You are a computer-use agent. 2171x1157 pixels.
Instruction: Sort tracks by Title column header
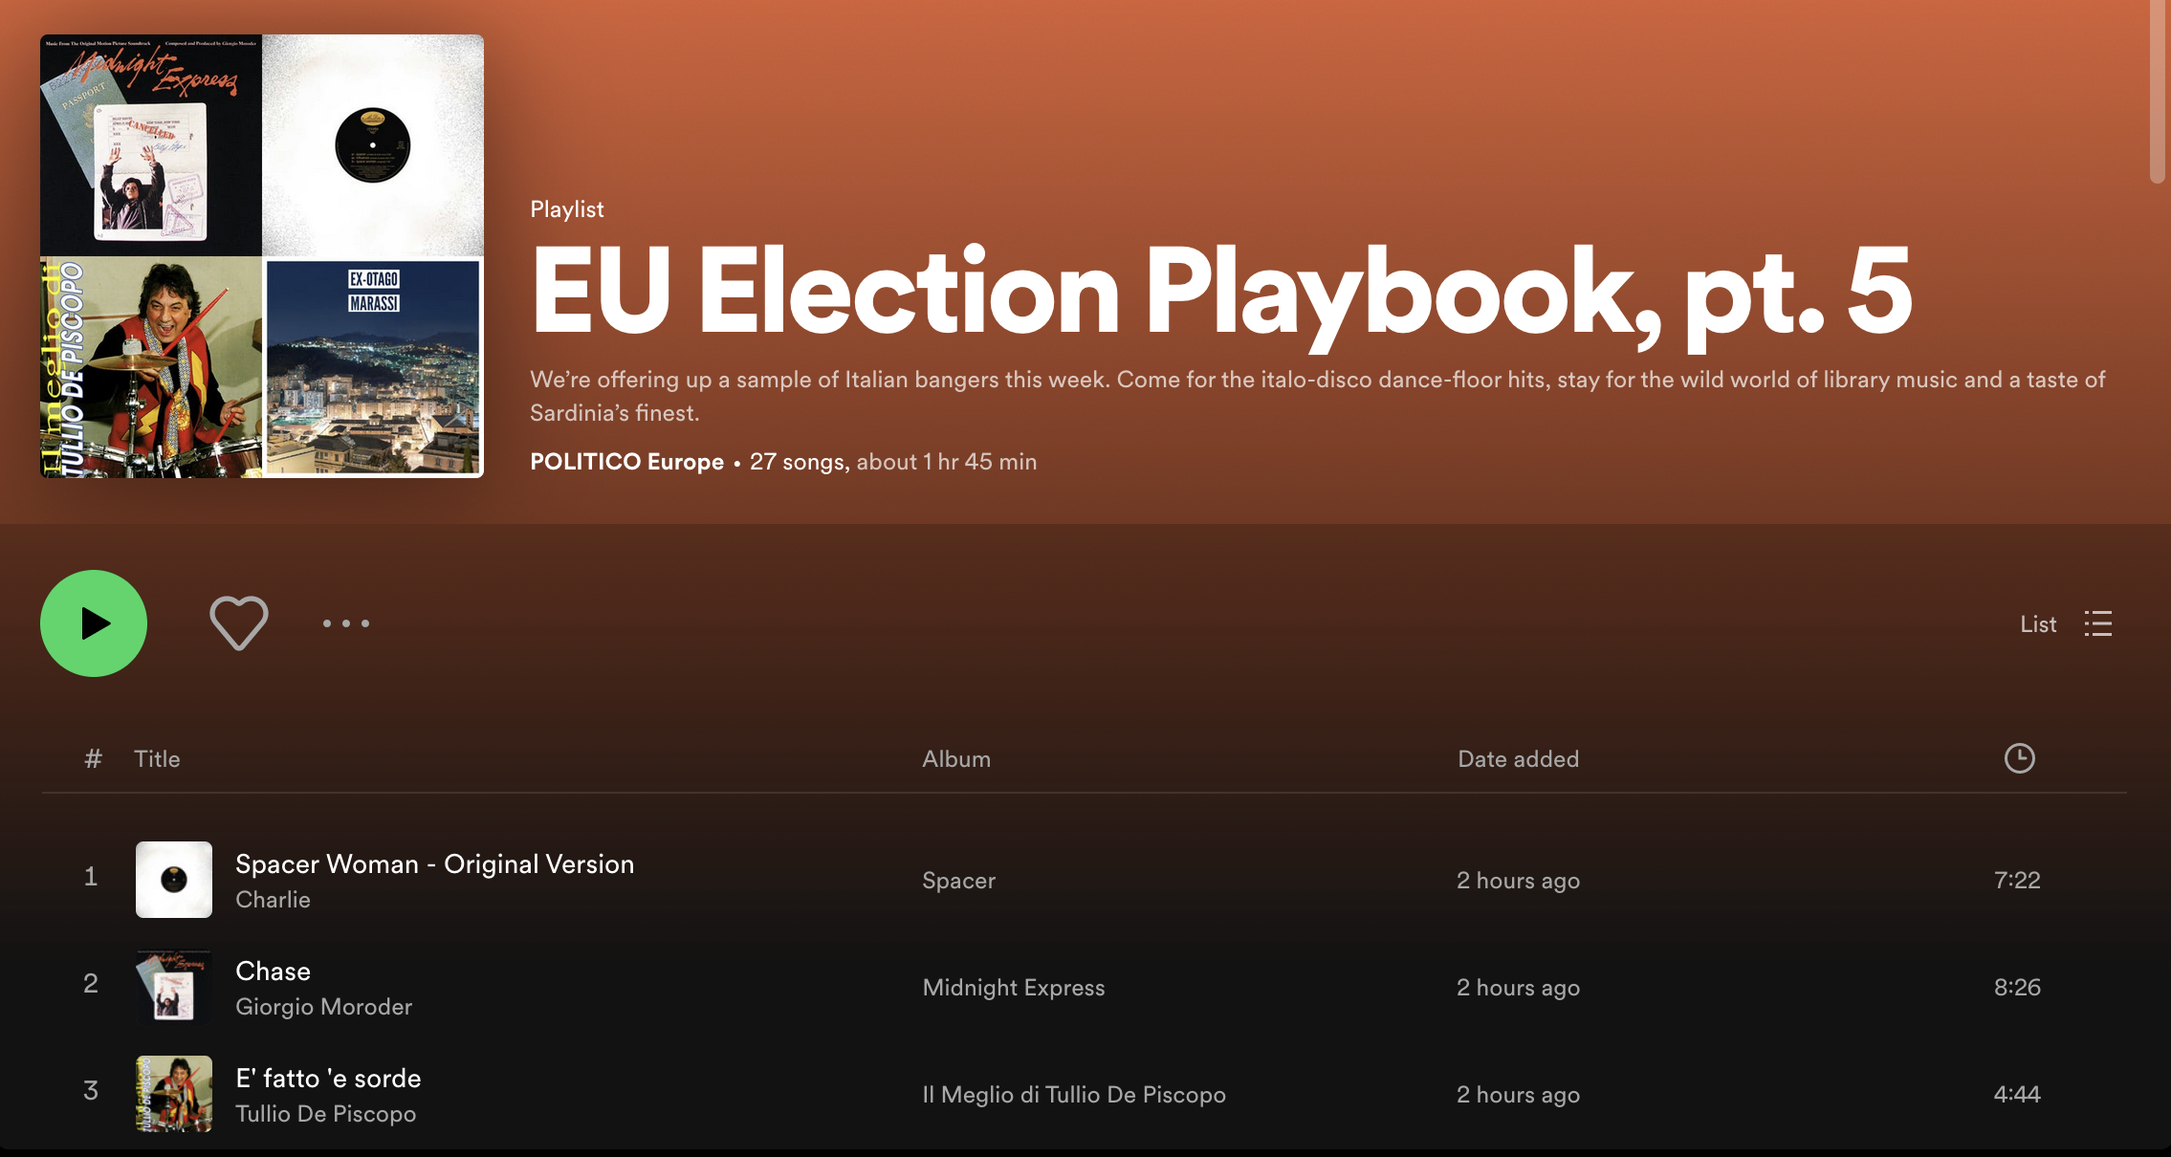click(x=157, y=758)
